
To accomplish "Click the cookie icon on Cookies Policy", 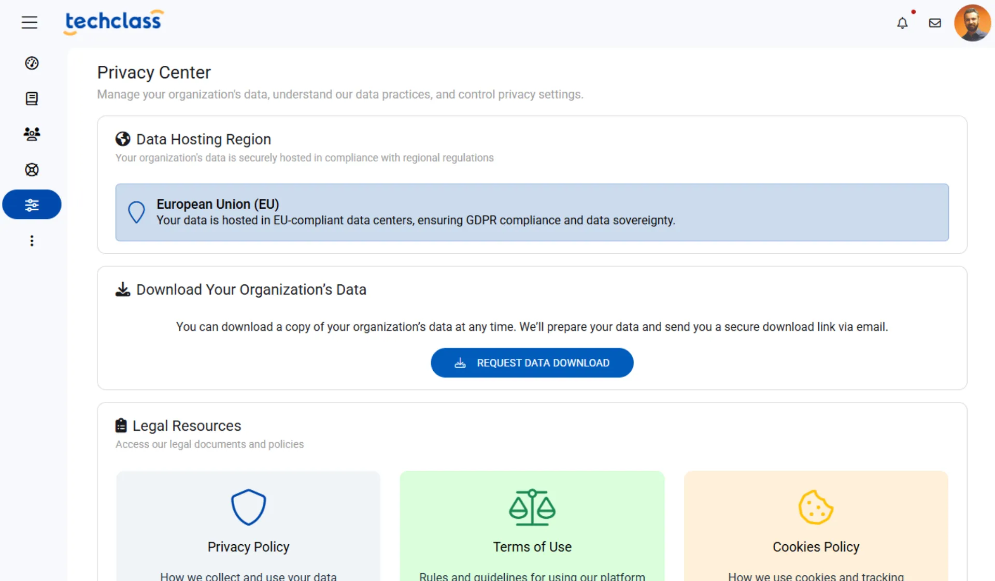I will tap(816, 507).
